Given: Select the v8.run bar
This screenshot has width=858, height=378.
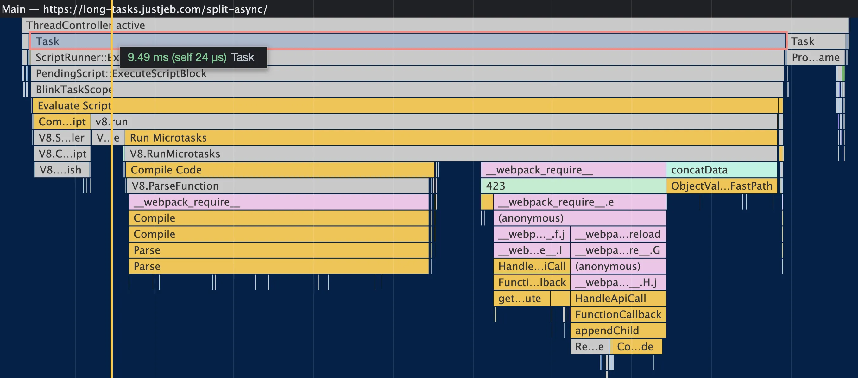Looking at the screenshot, I should click(x=434, y=122).
